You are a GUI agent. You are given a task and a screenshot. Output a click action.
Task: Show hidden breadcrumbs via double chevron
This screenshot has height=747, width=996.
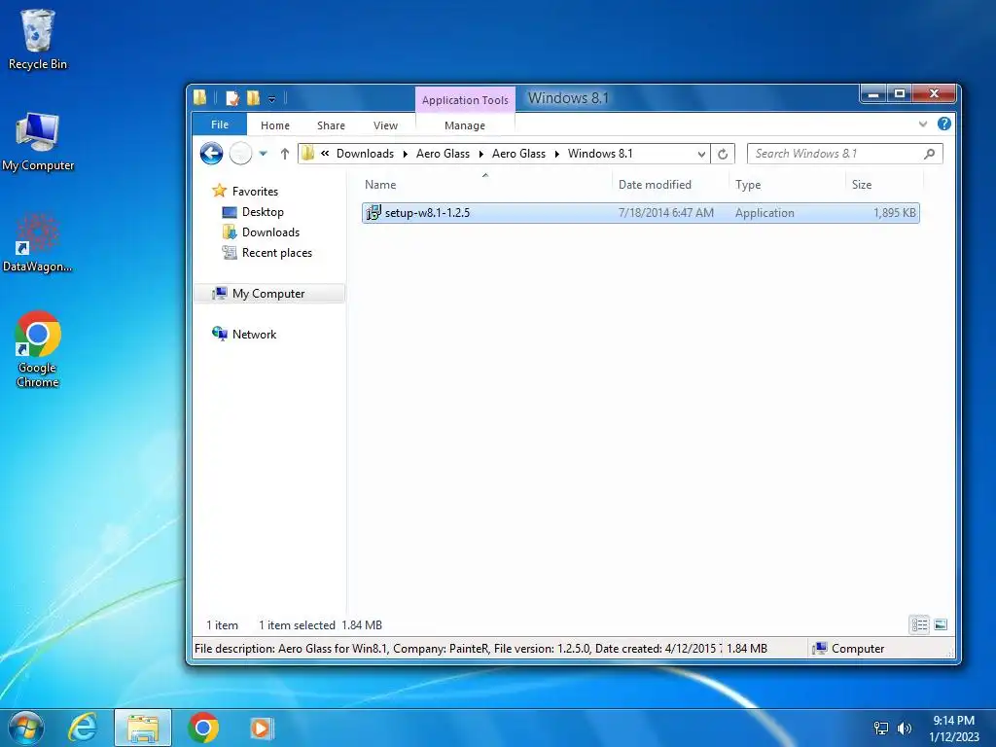tap(325, 153)
